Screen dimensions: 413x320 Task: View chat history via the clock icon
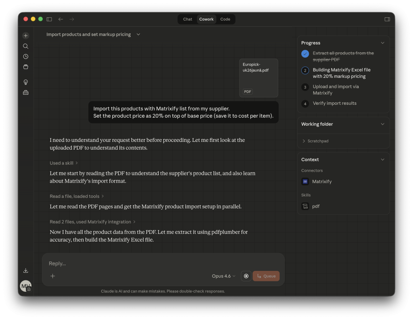coord(25,56)
